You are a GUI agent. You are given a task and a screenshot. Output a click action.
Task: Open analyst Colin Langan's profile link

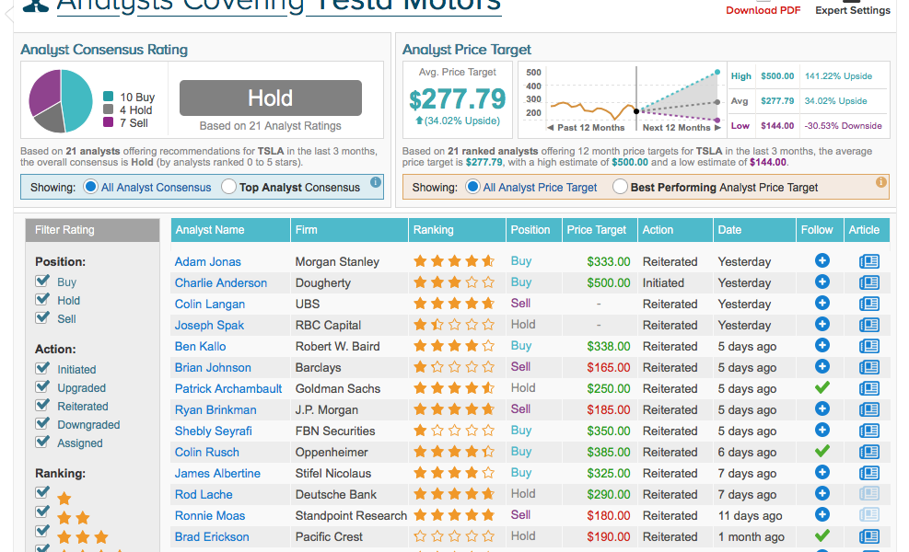pyautogui.click(x=210, y=304)
